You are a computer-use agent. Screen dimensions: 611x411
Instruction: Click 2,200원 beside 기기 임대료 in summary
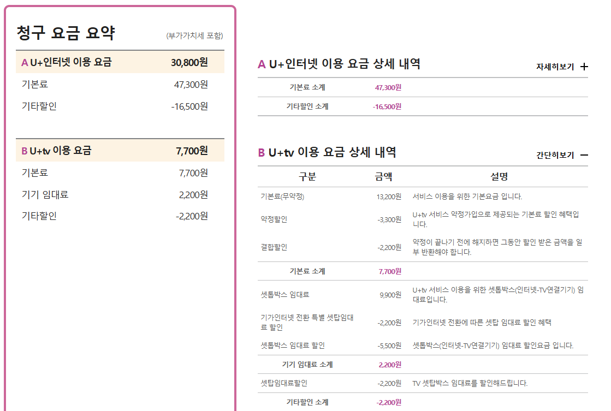(x=193, y=195)
